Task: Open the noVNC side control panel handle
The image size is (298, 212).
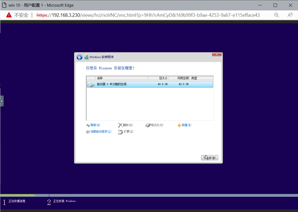Action: [2, 101]
